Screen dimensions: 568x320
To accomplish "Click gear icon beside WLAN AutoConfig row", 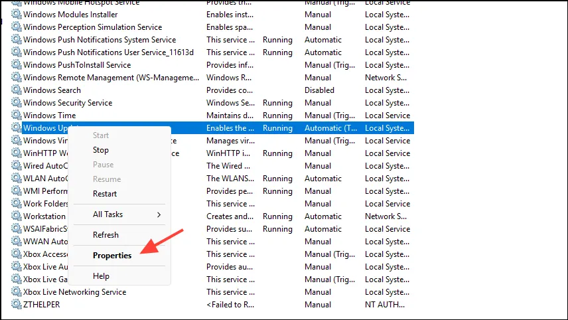I will 17,179.
